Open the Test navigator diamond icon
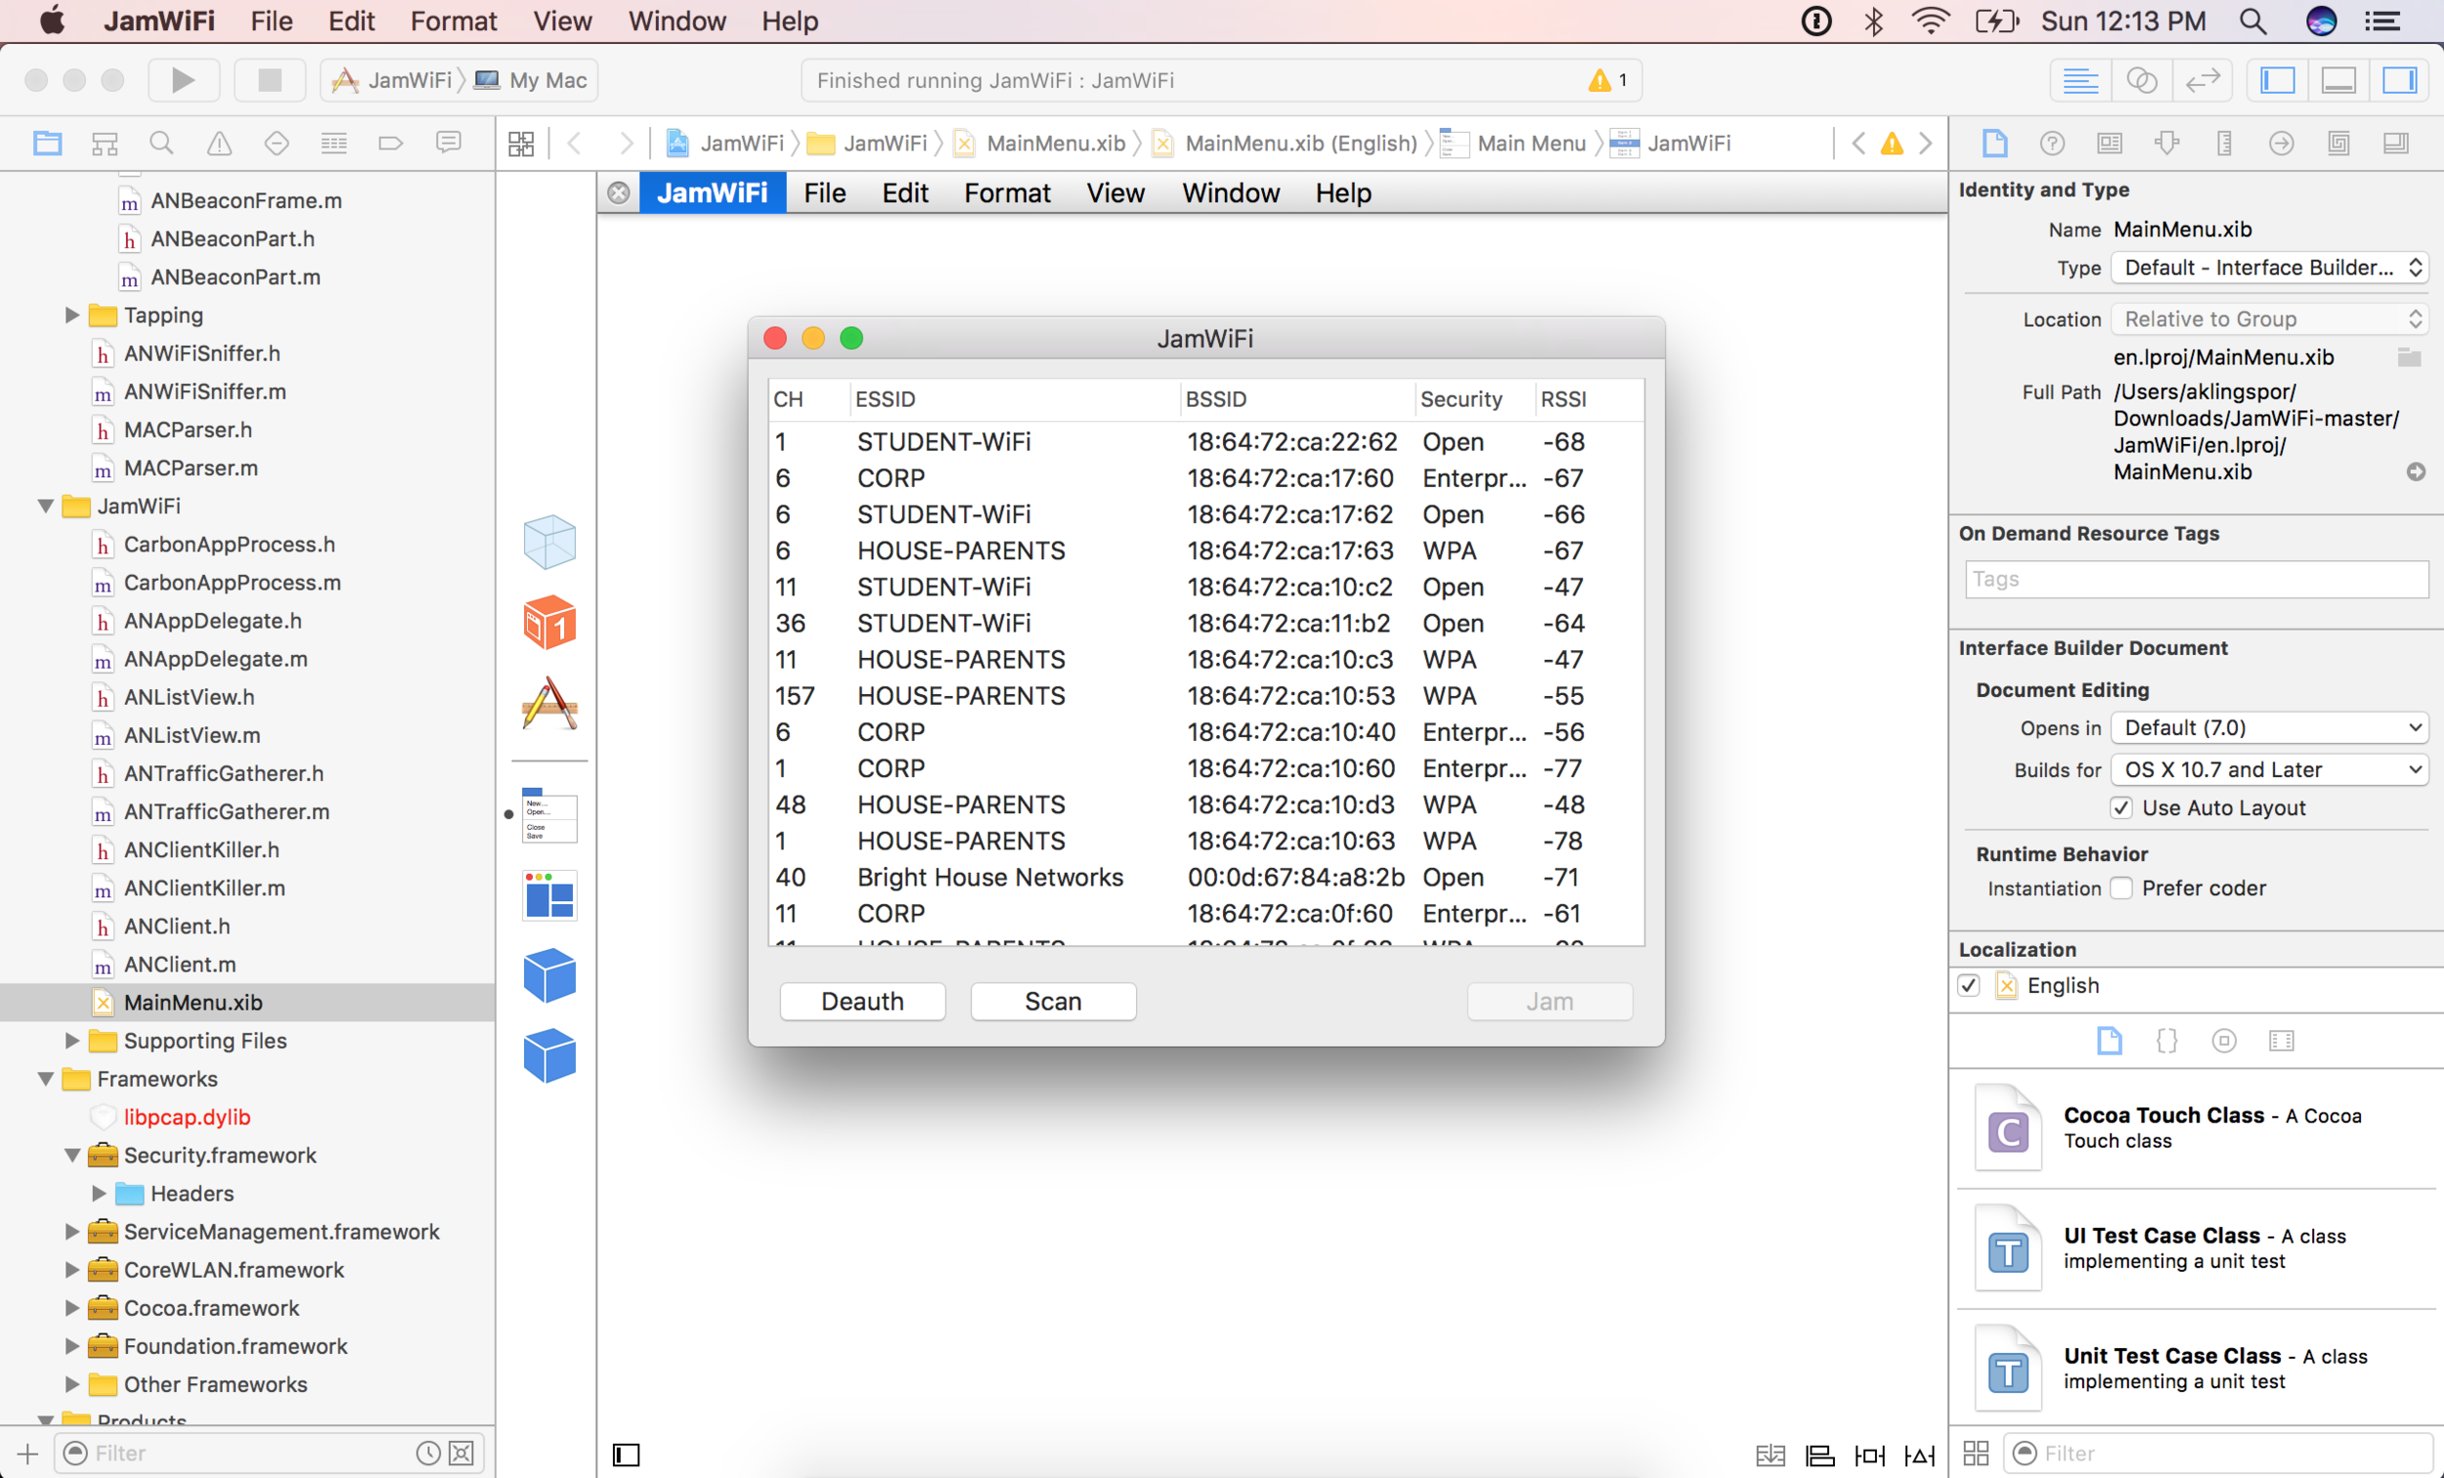The image size is (2444, 1478). pos(277,144)
